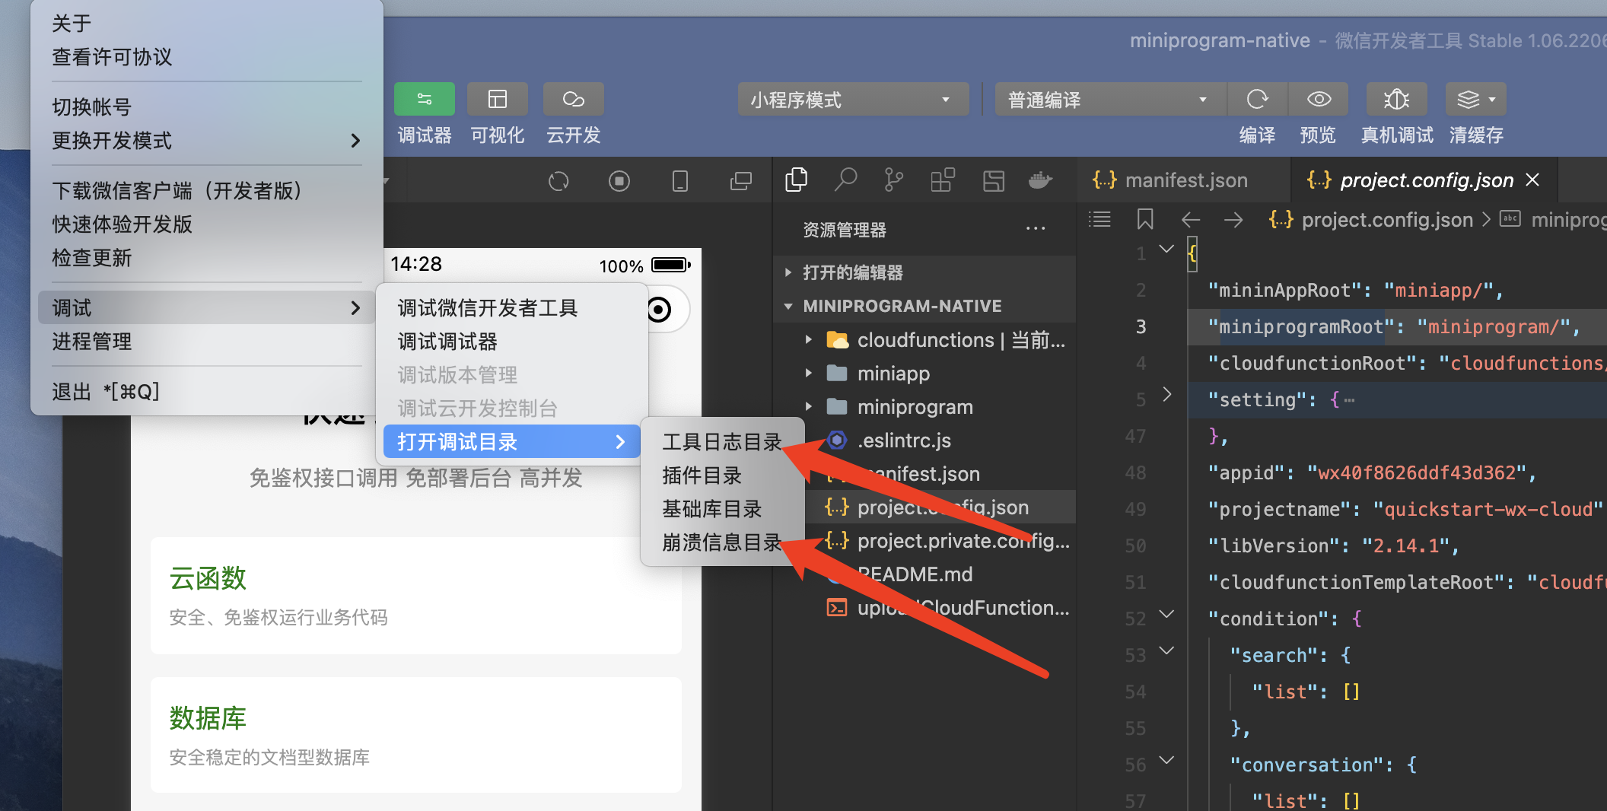Navigate back with the left arrow
The height and width of the screenshot is (811, 1607).
click(1191, 220)
